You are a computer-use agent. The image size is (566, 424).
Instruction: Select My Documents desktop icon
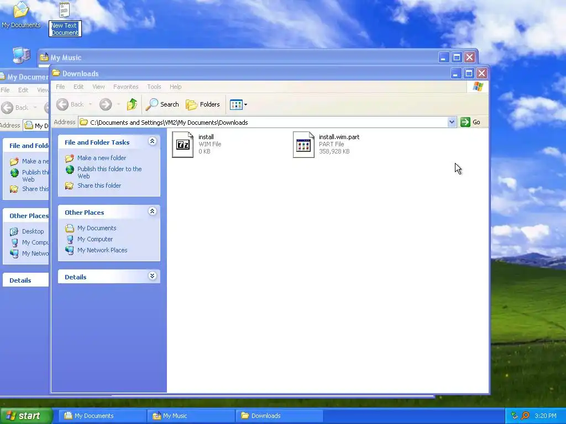pyautogui.click(x=21, y=15)
